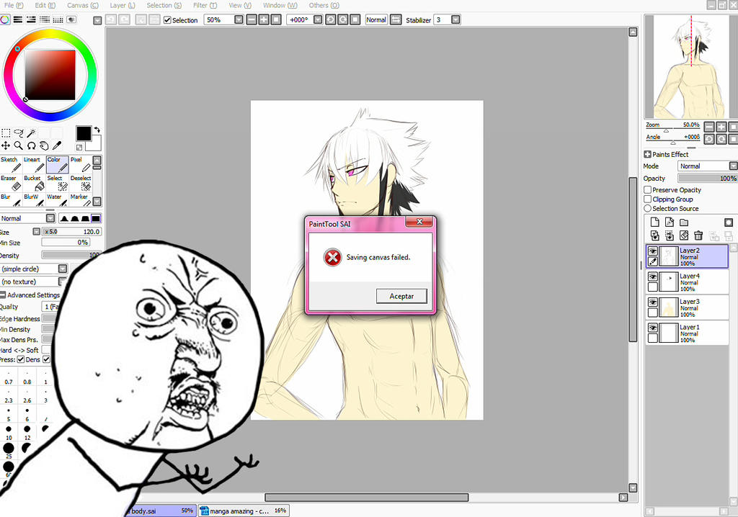This screenshot has width=738, height=517.
Task: Select the Zoom magnifier tool
Action: point(19,145)
